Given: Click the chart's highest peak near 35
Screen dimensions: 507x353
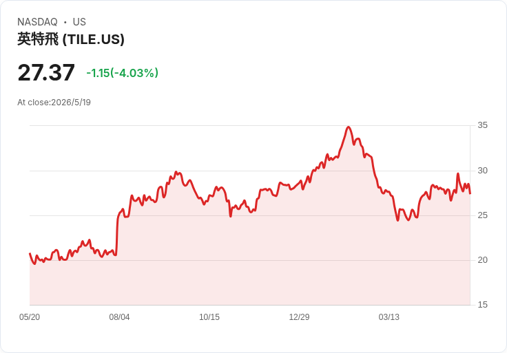Looking at the screenshot, I should (x=349, y=127).
